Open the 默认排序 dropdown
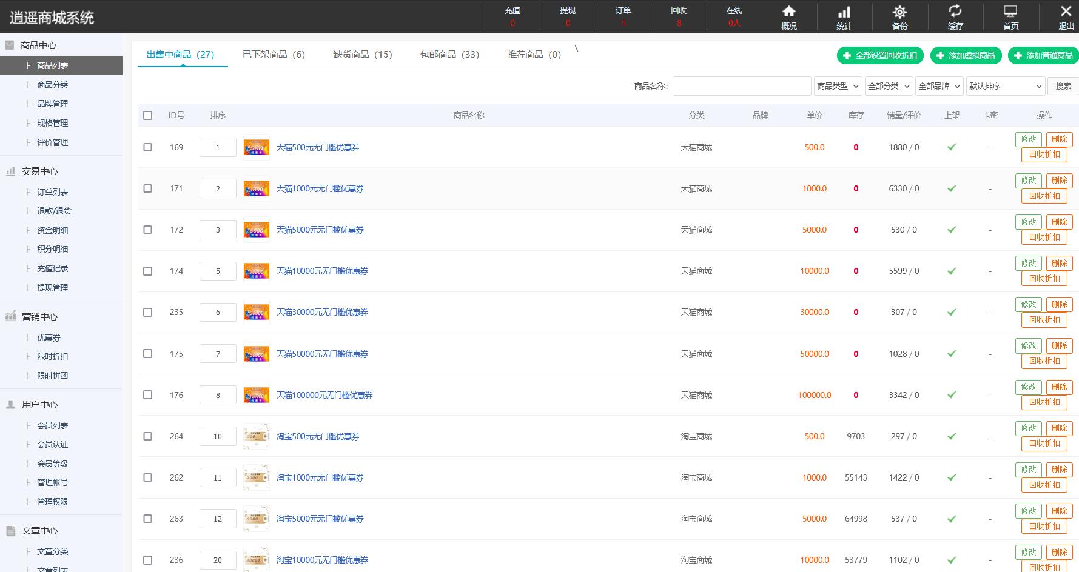The image size is (1079, 572). point(1006,86)
